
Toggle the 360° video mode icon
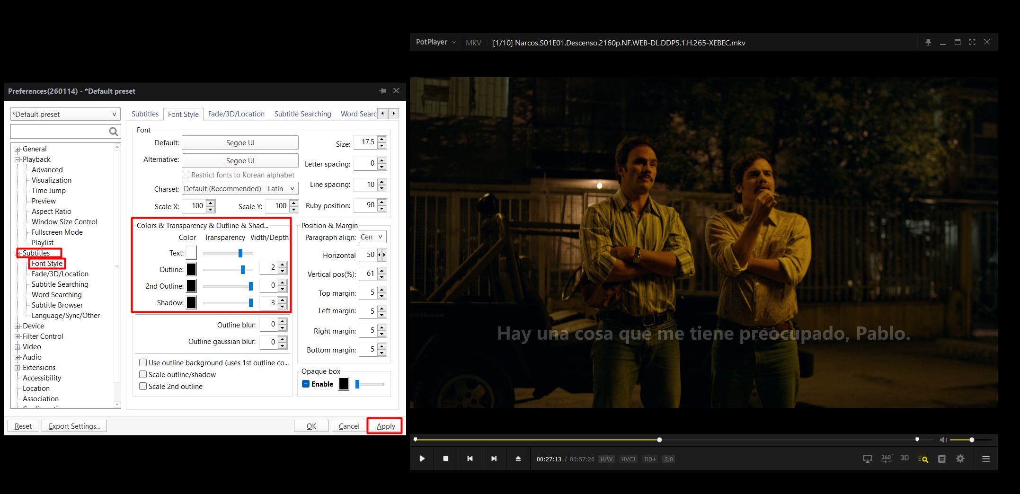[886, 459]
